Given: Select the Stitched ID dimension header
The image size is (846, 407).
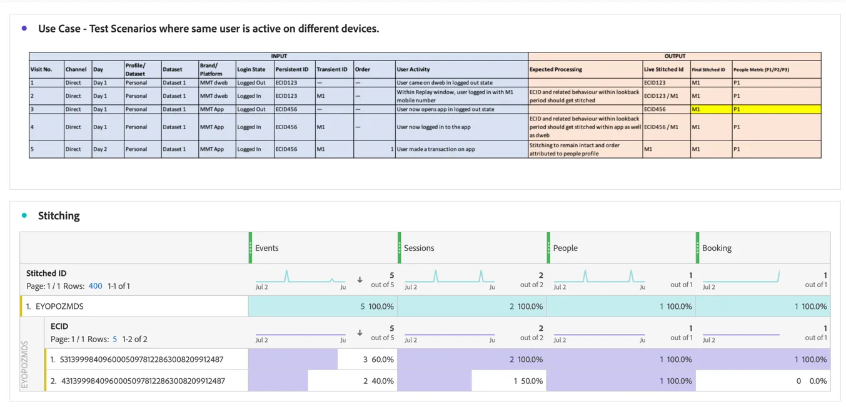Looking at the screenshot, I should 46,273.
